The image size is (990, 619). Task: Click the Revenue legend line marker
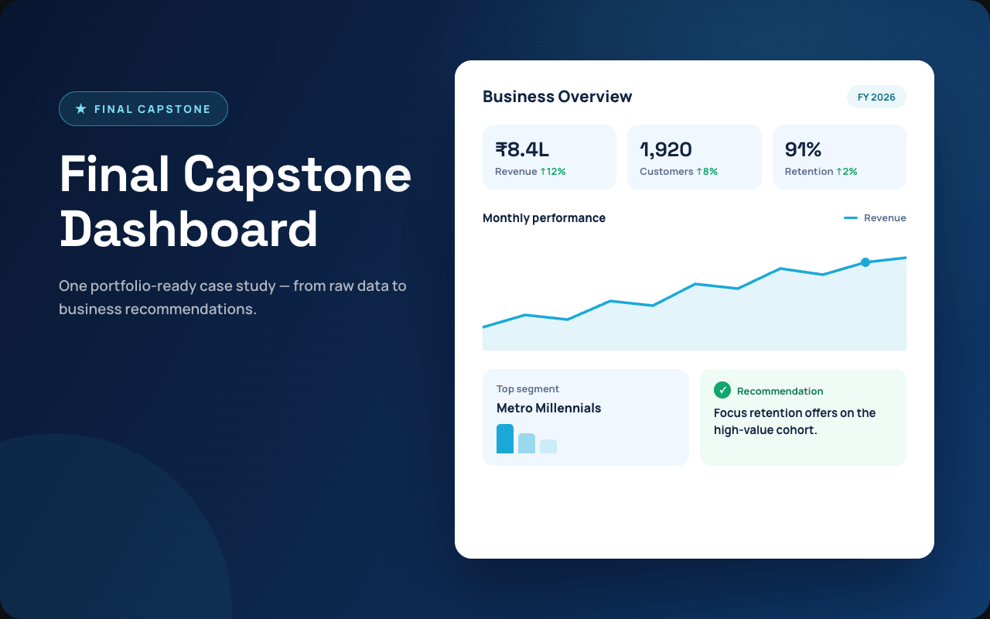(x=851, y=218)
